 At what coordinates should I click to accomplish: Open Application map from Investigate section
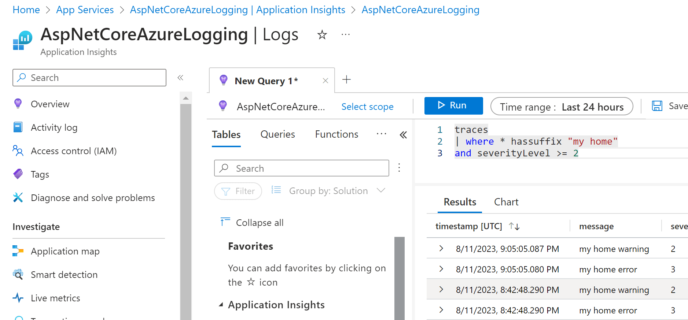pyautogui.click(x=65, y=251)
